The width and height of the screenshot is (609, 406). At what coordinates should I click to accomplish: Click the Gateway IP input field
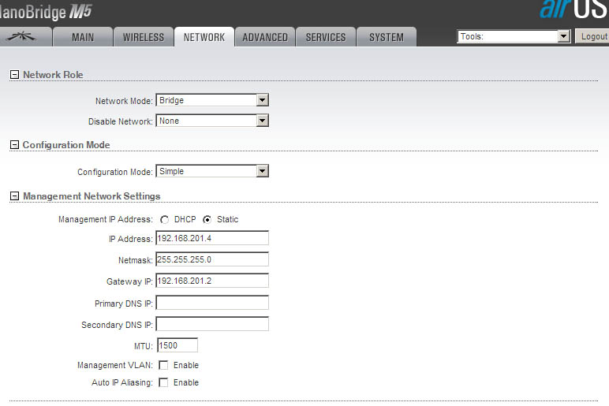click(212, 281)
